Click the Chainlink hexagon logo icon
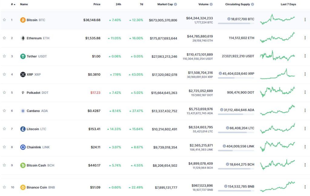310x196 pixels. click(23, 147)
